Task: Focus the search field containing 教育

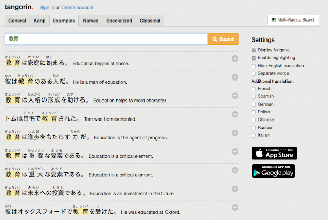Action: point(106,39)
